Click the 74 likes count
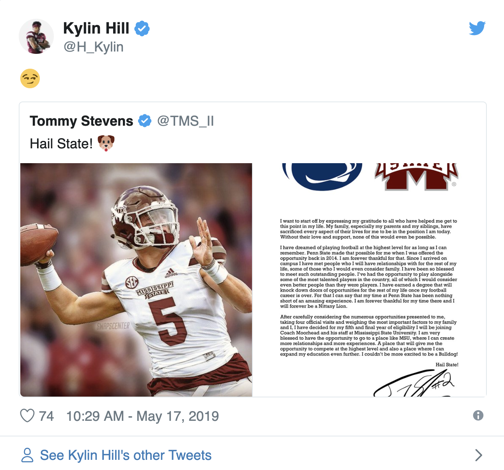504x470 pixels. coord(46,416)
